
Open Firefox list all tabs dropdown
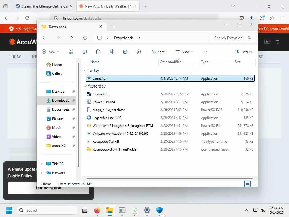(x=233, y=6)
